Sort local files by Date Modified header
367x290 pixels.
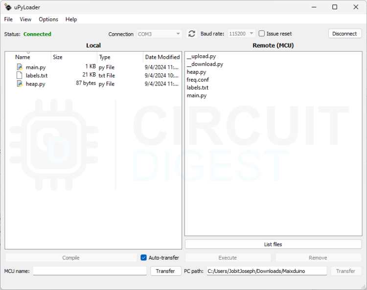click(162, 57)
